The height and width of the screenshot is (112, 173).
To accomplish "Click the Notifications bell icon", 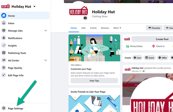I will 4,38.
